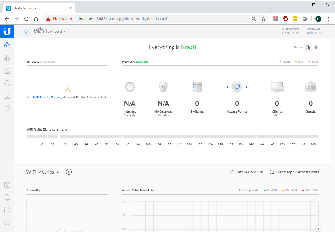Open the WiFi Metrics dropdown
The image size is (335, 232).
[x=43, y=172]
